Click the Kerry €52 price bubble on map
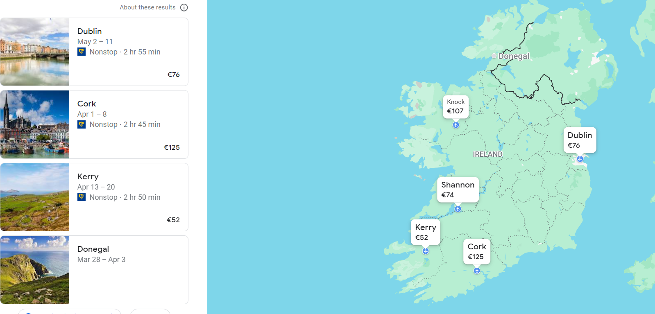655x314 pixels. 425,232
